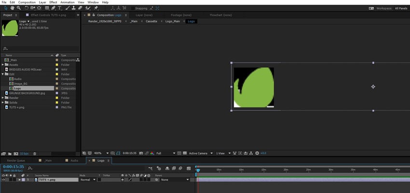
Task: Select the Puppet Pin tool
Action: 96,8
